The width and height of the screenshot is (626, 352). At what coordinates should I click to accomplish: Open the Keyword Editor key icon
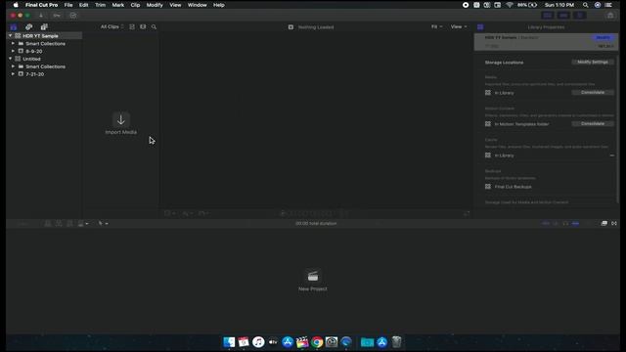click(57, 16)
